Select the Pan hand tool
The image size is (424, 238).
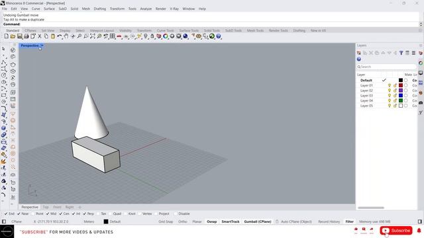click(66, 36)
